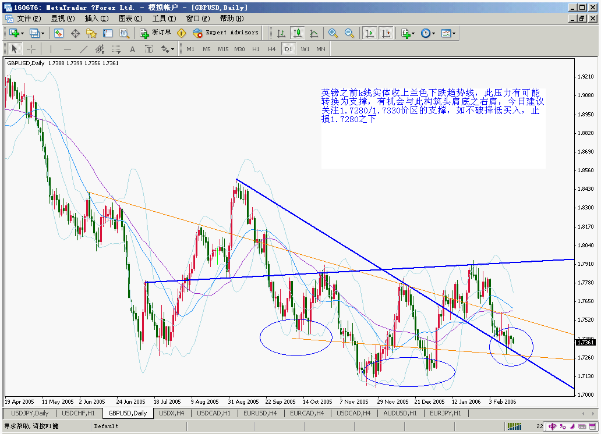
Task: Open the Templates dropdown arrow
Action: click(454, 34)
